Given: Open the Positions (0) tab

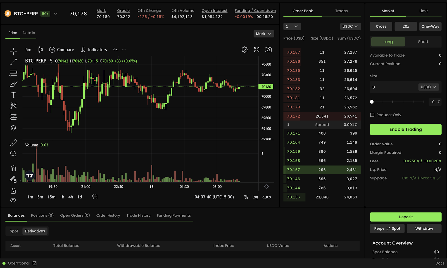Looking at the screenshot, I should tap(42, 215).
